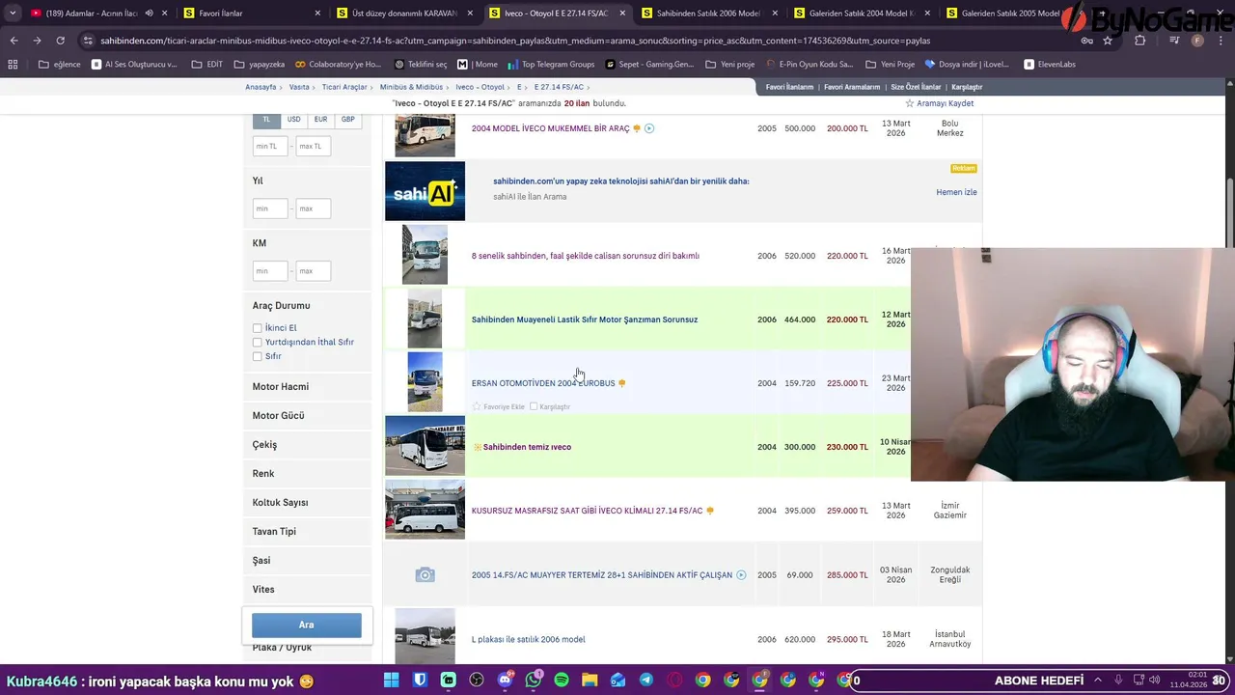This screenshot has width=1235, height=695.
Task: Switch to the Favori İlanlar tab
Action: click(x=253, y=14)
